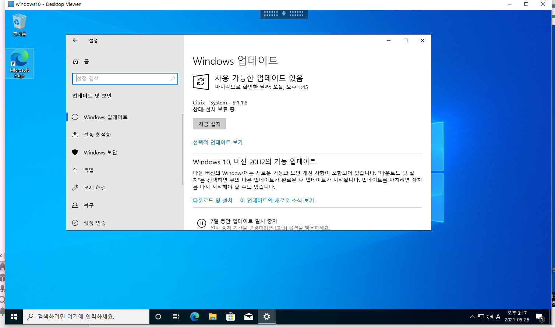555x328 pixels.
Task: Open Task View from the taskbar
Action: [176, 317]
